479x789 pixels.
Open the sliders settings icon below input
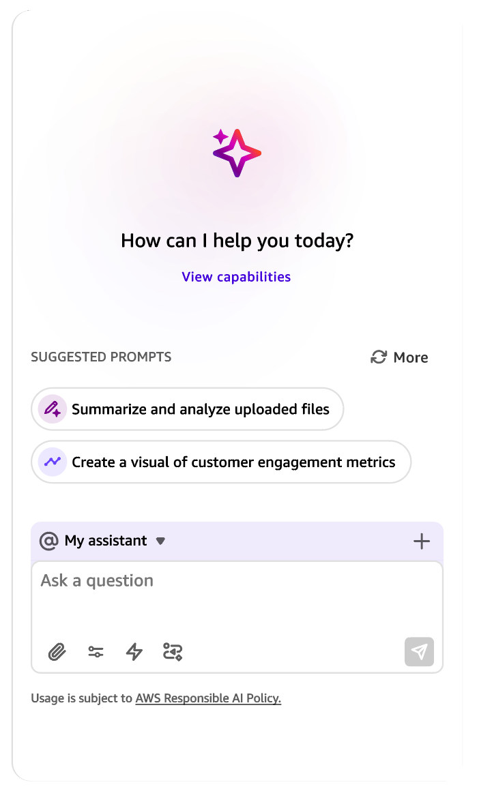point(96,652)
